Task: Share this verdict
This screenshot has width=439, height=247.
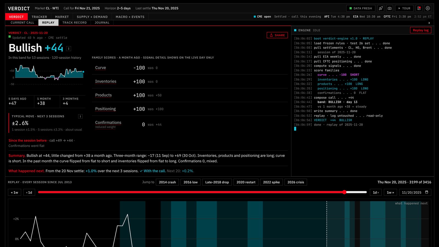Action: [x=277, y=35]
